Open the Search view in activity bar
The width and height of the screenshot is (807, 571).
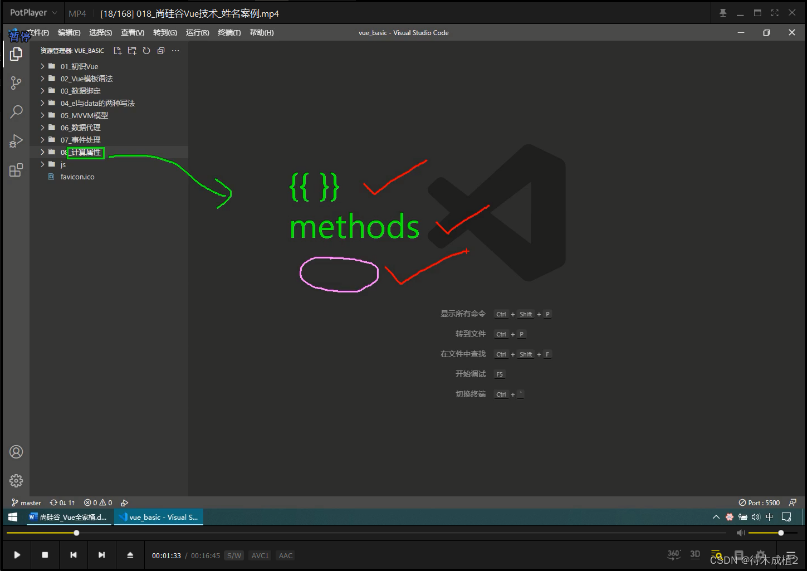tap(16, 112)
